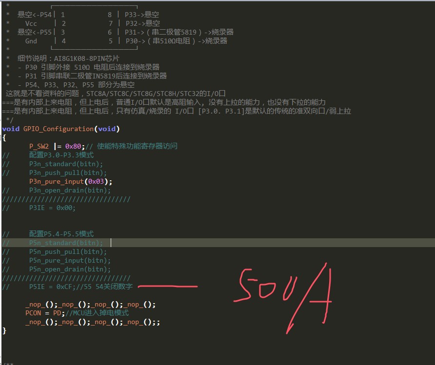Click the closing brace of GPIO_Configuration
Screen dimensions: 435x365
click(x=4, y=331)
